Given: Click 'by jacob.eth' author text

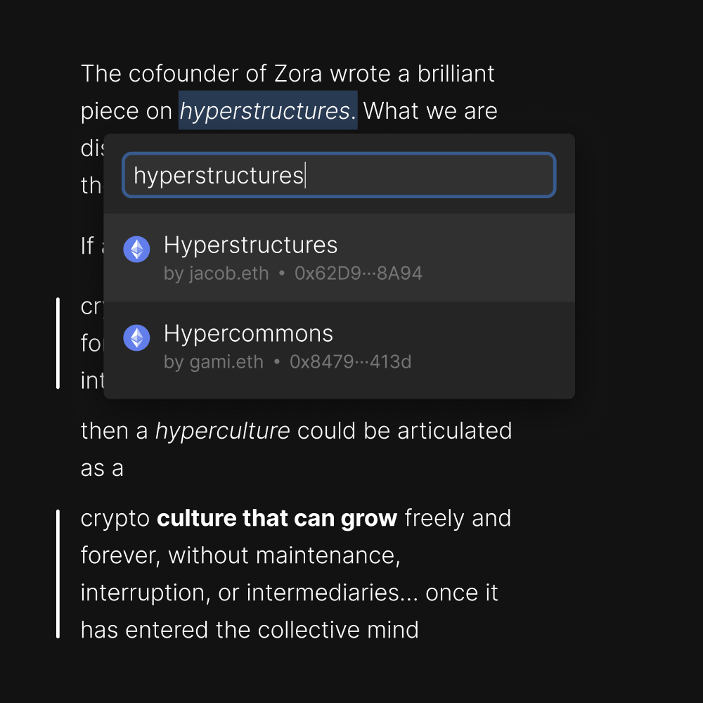Looking at the screenshot, I should pos(216,273).
